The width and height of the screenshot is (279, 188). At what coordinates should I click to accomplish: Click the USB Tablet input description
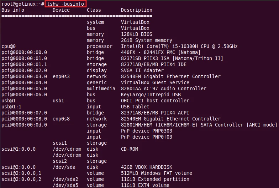click(x=135, y=107)
